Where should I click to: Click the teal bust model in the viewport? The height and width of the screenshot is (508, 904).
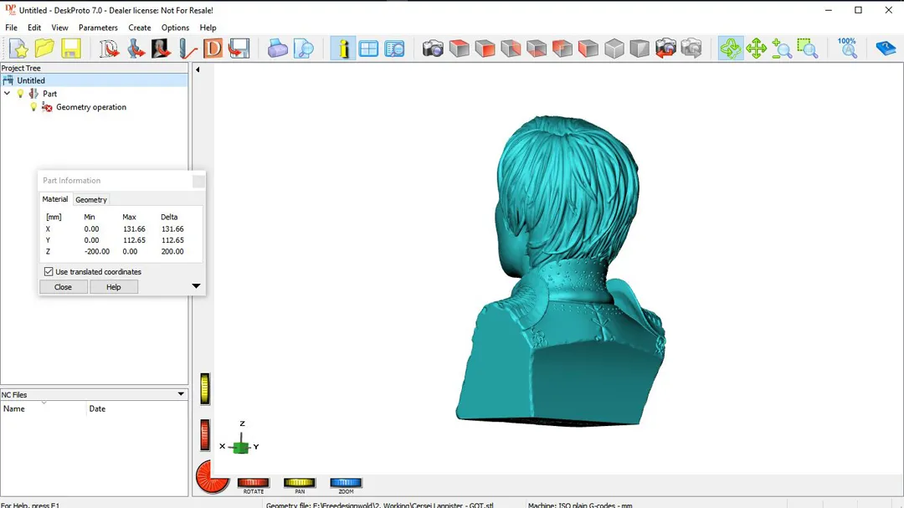coord(562,271)
